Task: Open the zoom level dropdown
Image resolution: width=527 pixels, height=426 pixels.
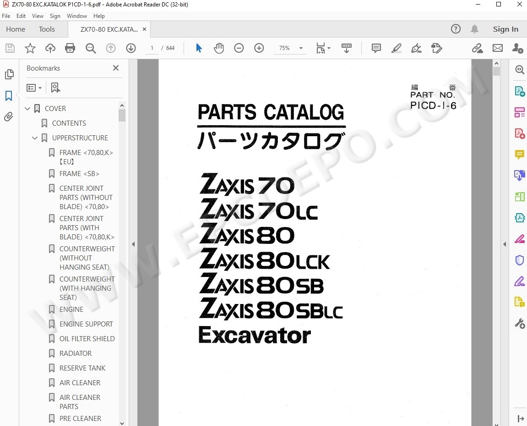Action: coord(301,48)
